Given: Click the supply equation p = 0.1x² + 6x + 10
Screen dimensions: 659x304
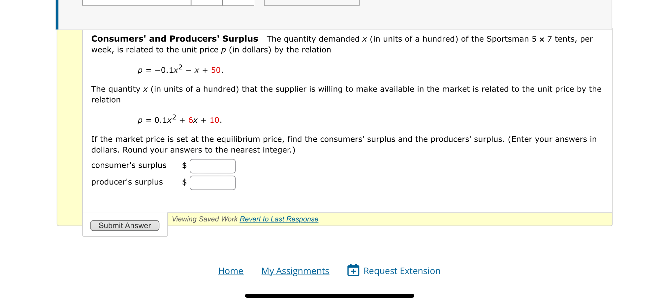Looking at the screenshot, I should tap(179, 120).
